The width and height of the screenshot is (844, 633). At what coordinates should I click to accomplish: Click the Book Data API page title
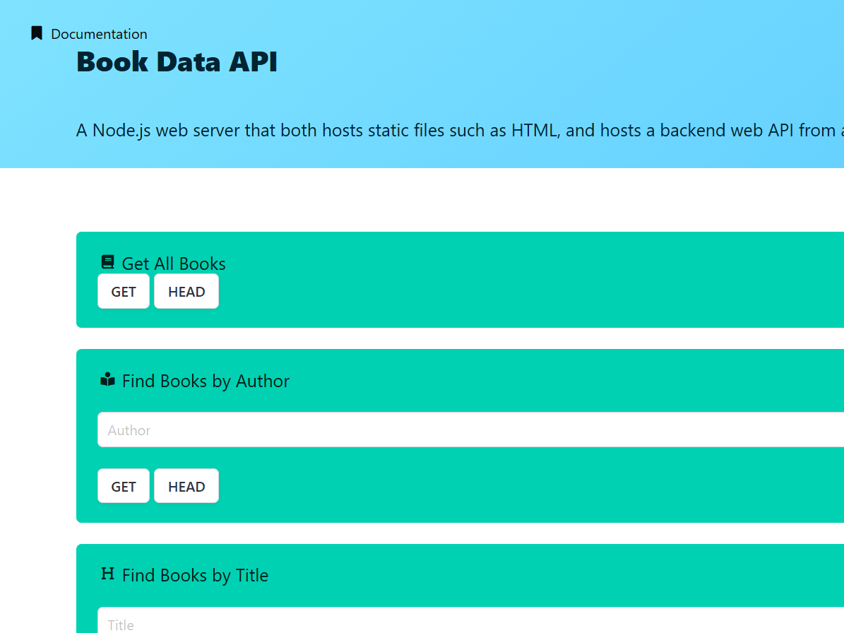[x=177, y=62]
